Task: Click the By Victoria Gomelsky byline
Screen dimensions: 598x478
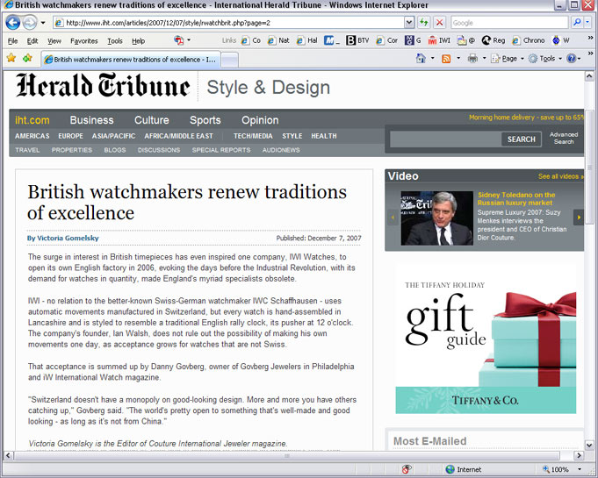Action: 63,238
